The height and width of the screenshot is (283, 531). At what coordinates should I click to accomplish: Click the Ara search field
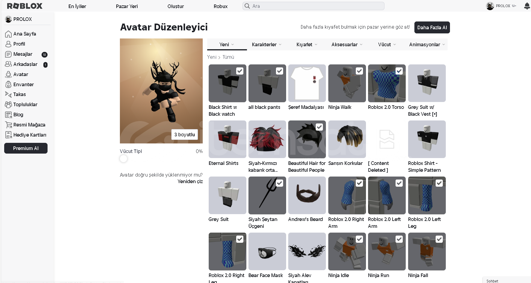313,6
